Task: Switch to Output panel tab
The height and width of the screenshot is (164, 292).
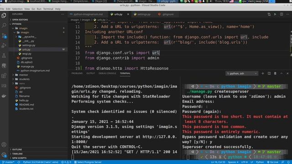Action: 90,73
